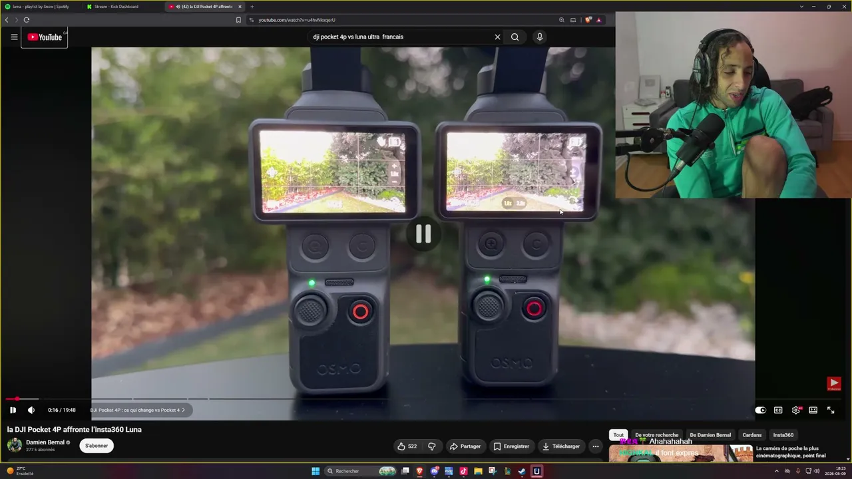Open the YouTube guide hamburger menu

14,37
